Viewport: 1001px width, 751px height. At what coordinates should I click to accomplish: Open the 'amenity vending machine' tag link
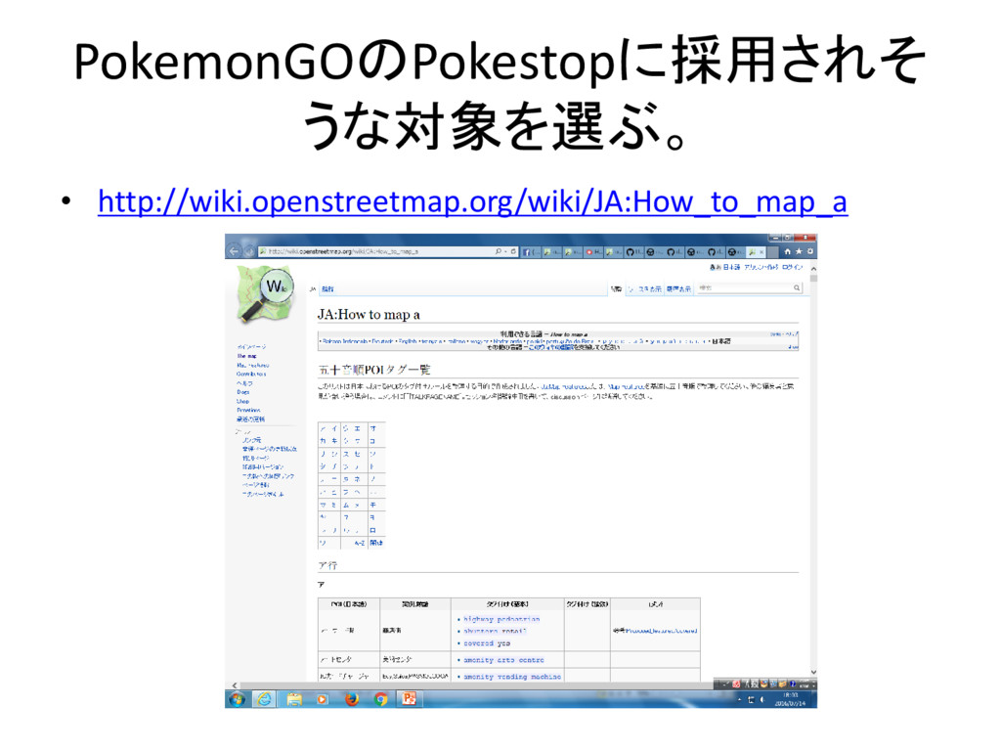pyautogui.click(x=512, y=677)
